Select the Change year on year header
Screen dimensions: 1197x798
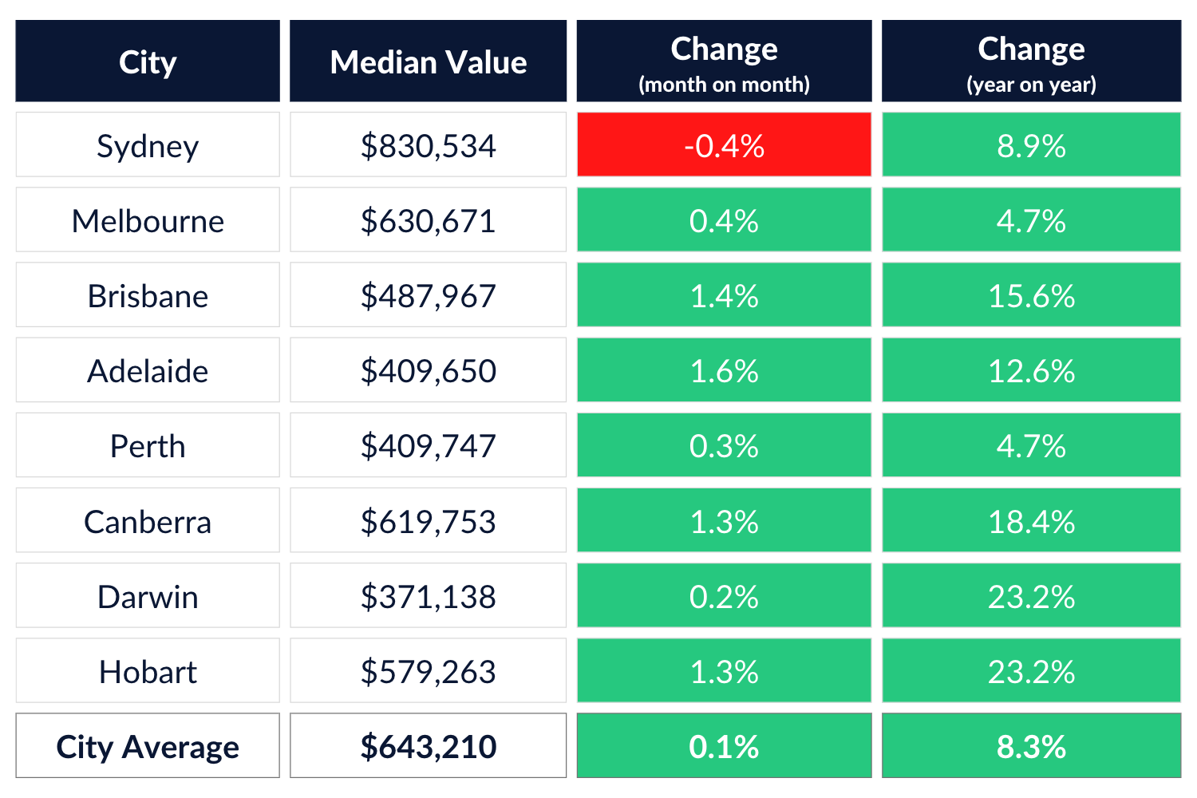coord(1031,61)
